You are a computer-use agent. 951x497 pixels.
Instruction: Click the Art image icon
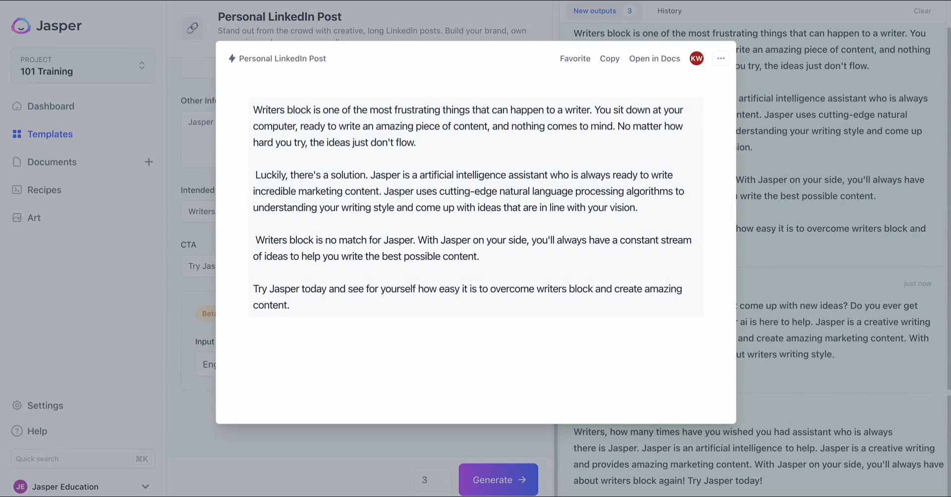tap(17, 218)
